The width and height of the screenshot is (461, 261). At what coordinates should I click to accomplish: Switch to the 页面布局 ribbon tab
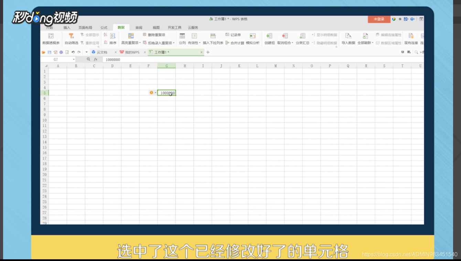coord(85,28)
